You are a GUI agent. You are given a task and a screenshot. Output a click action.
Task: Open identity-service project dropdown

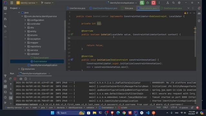(x=27, y=3)
